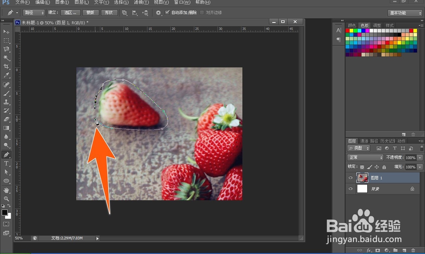Select the Zoom tool
This screenshot has height=254, width=425.
click(6, 199)
